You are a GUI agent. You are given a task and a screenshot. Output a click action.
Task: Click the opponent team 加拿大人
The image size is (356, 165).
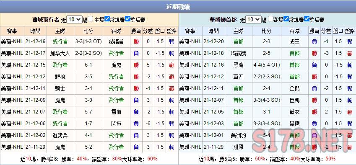60,53
